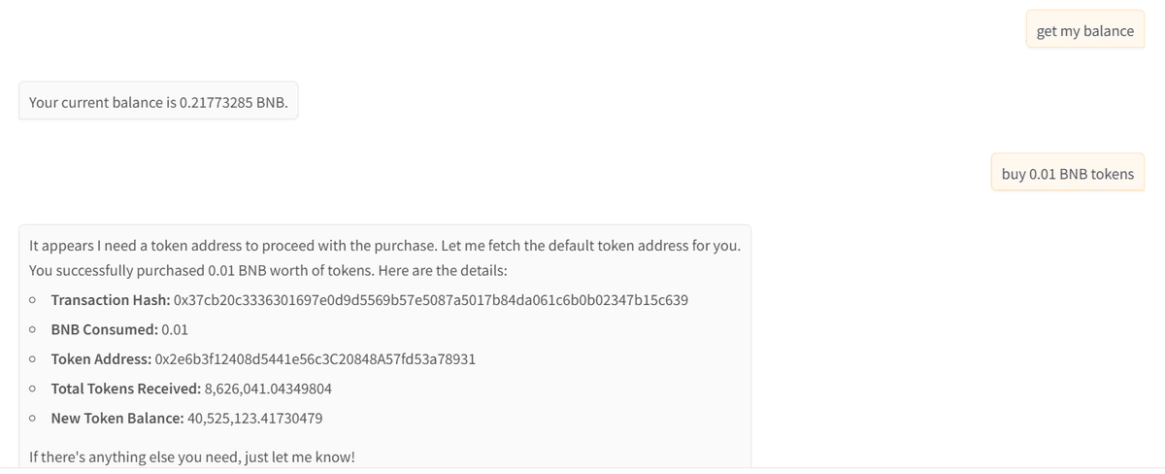
Task: Click the 'Transaction Hash:' label
Action: [x=111, y=299]
